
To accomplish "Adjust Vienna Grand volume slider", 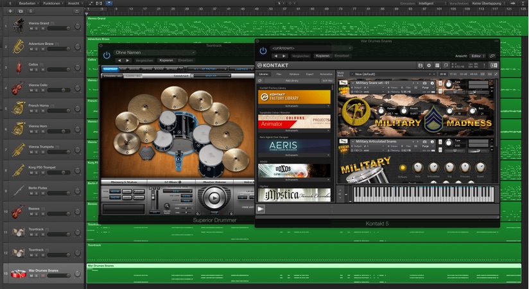I will pyautogui.click(x=58, y=29).
